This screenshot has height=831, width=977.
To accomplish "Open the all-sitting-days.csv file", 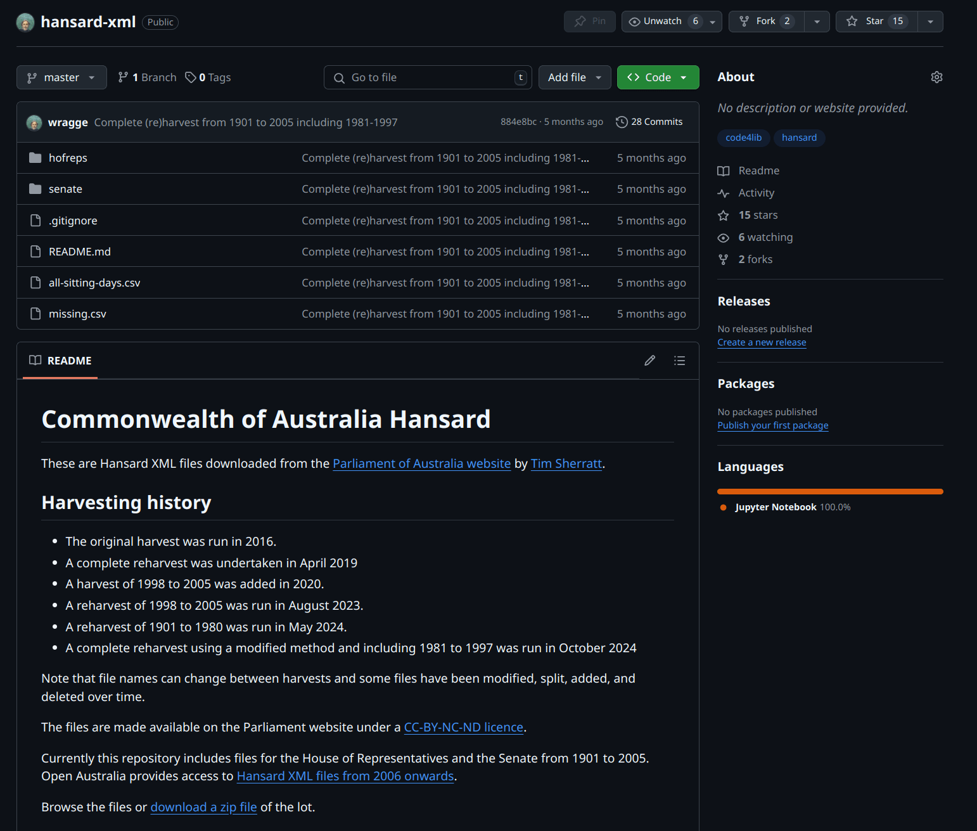I will click(x=94, y=283).
